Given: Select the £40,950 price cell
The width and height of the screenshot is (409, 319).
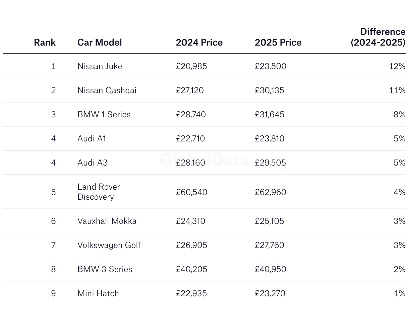Looking at the screenshot, I should click(271, 269).
